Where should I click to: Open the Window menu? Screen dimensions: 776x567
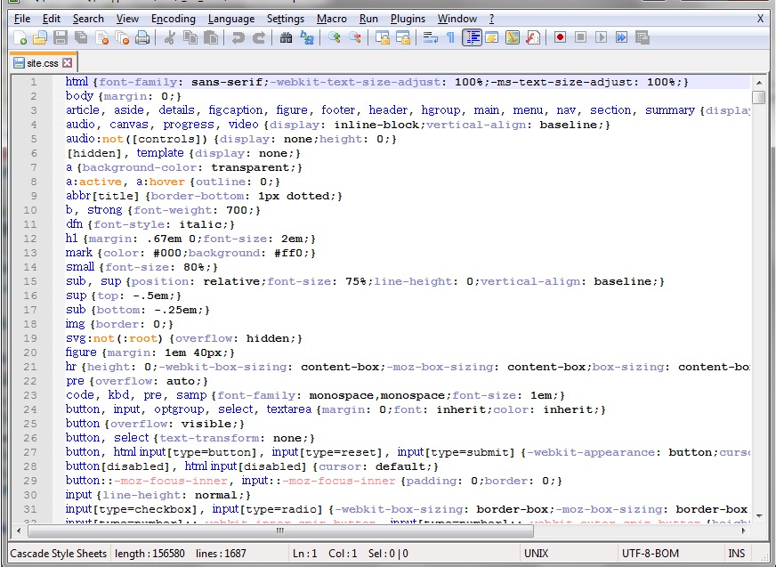(457, 19)
